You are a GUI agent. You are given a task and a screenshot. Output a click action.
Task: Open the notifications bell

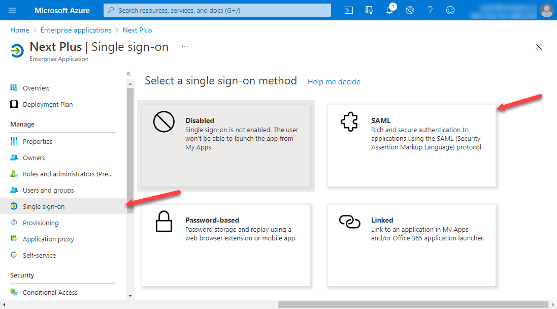pyautogui.click(x=389, y=10)
